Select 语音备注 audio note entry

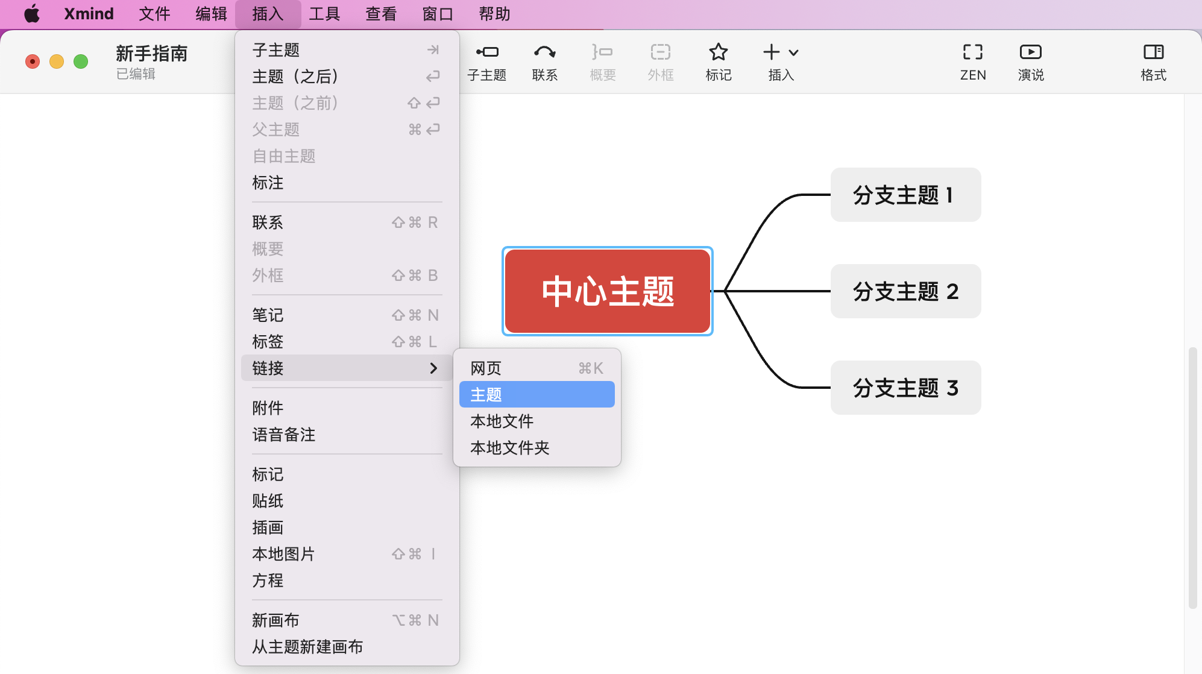point(347,435)
